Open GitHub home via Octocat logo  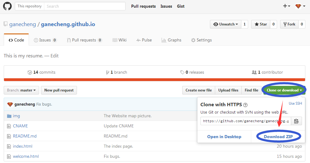click(7, 6)
